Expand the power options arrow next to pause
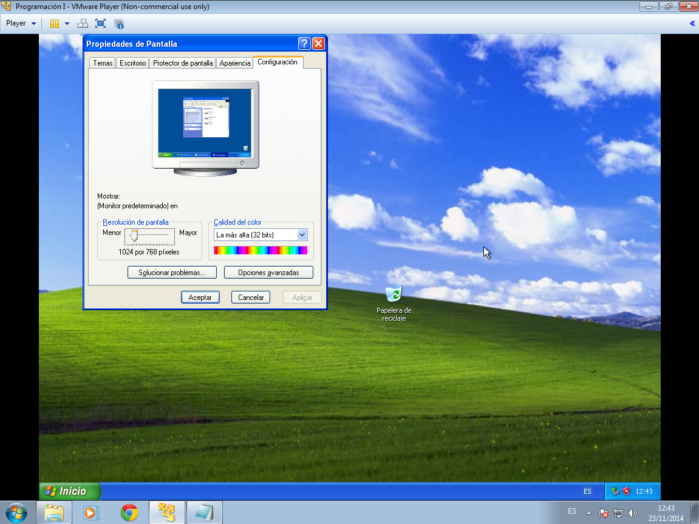This screenshot has height=524, width=699. pos(67,24)
